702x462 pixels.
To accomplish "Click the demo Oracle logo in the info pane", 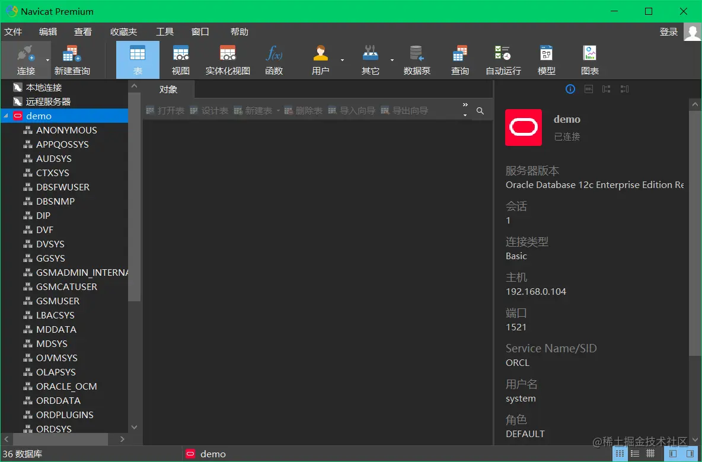I will tap(524, 128).
